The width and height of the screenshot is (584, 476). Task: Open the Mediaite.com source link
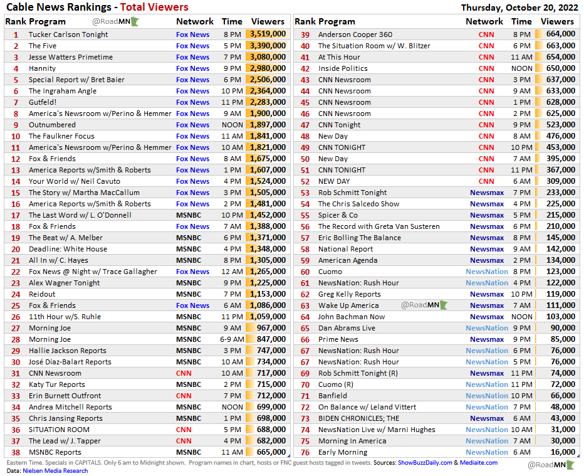pos(477,464)
